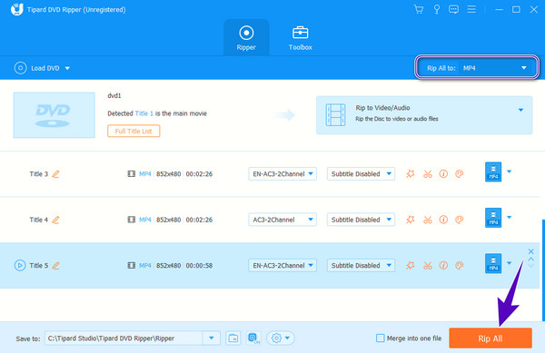Click the Save to path field
545x353 pixels.
pyautogui.click(x=124, y=338)
